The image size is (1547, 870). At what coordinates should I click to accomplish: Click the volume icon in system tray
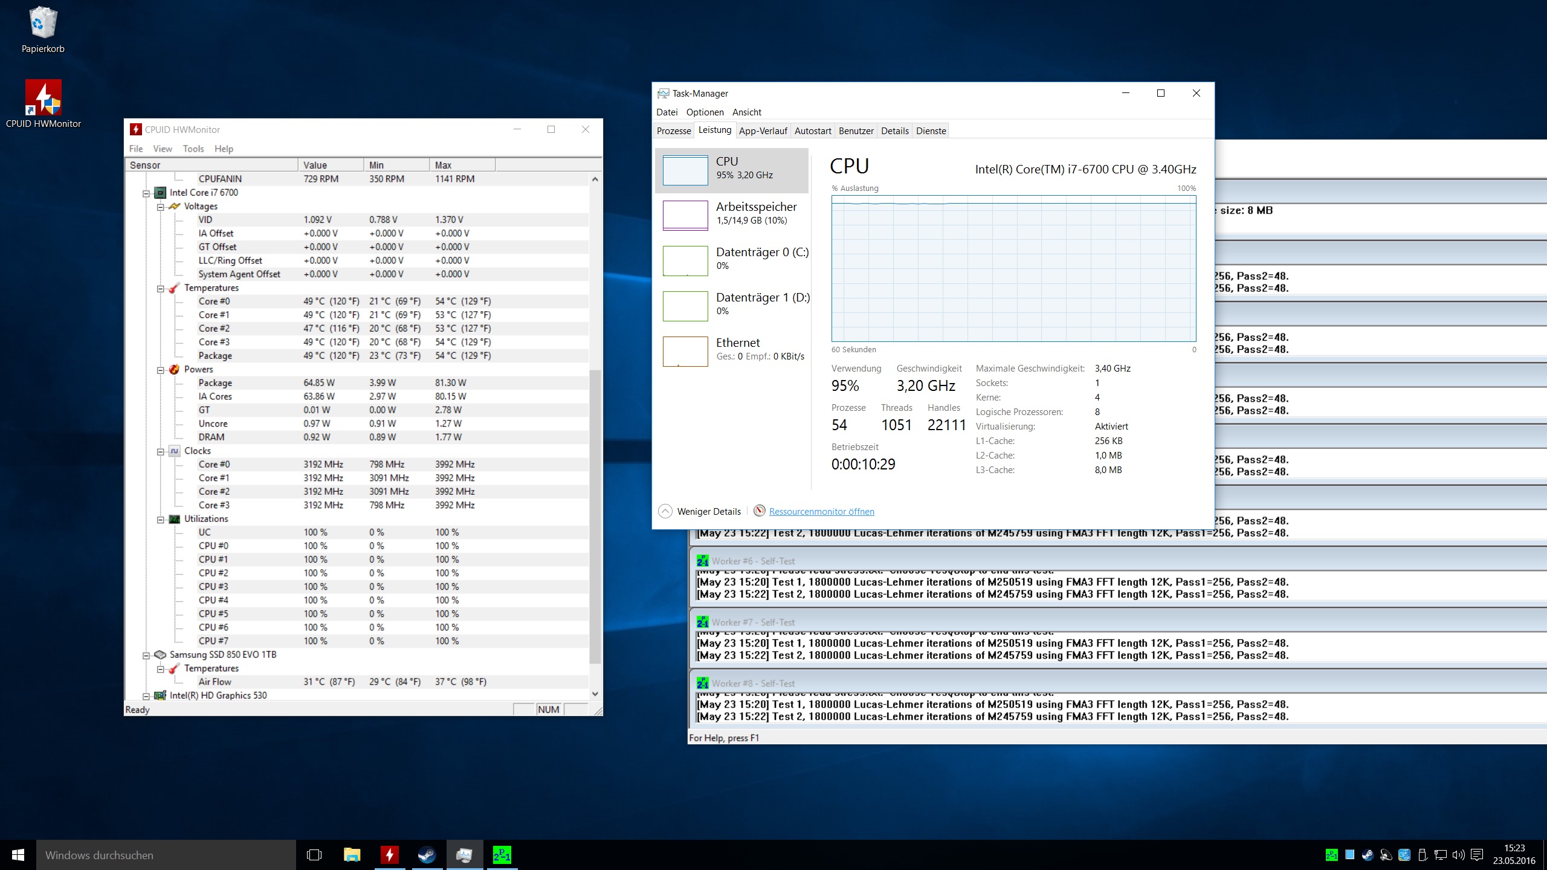tap(1458, 855)
